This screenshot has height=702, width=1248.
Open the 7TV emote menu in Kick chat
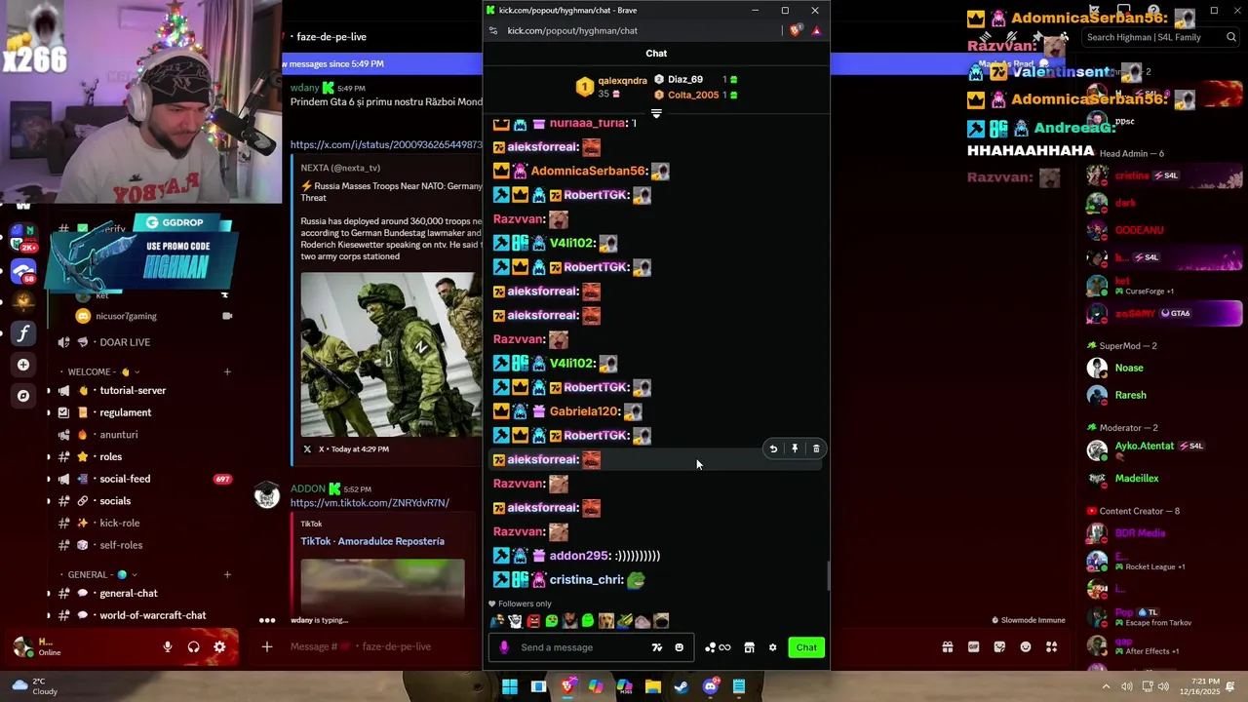pyautogui.click(x=657, y=647)
